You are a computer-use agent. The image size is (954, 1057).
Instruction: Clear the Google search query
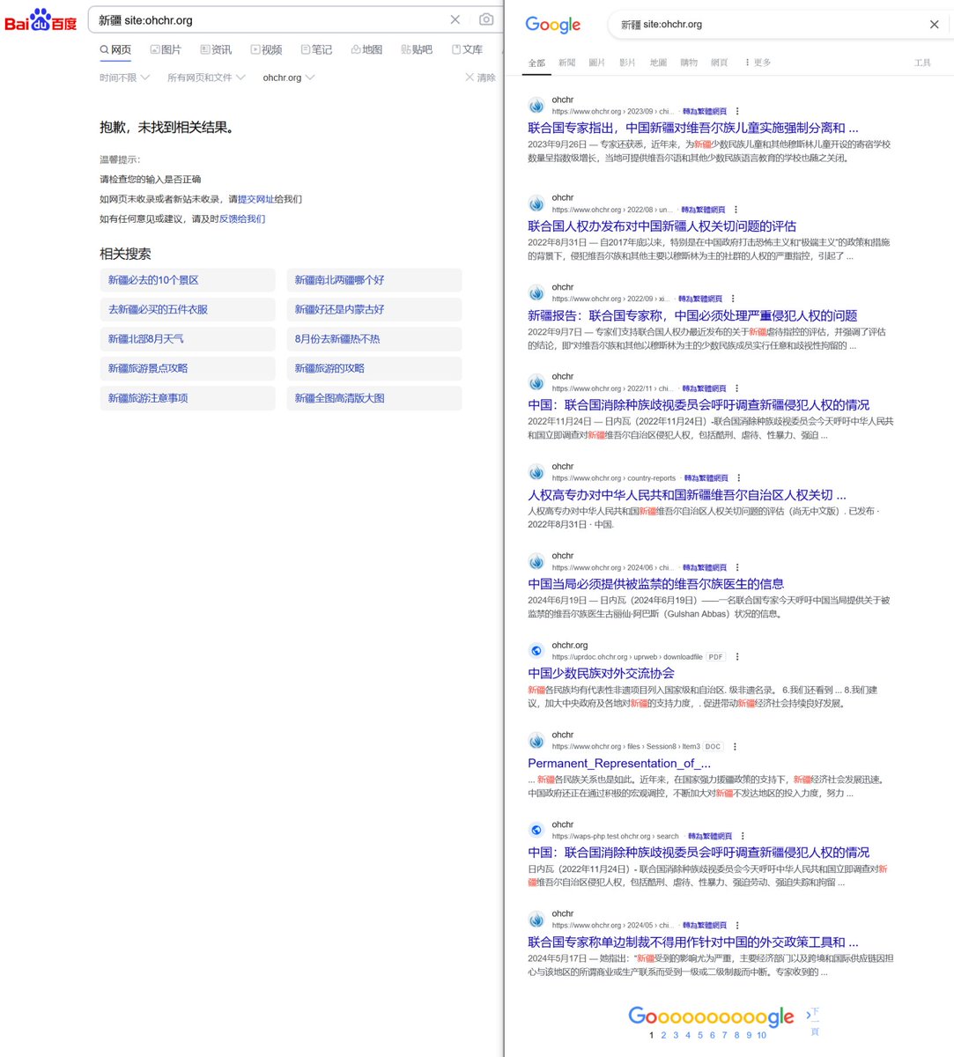tap(935, 25)
